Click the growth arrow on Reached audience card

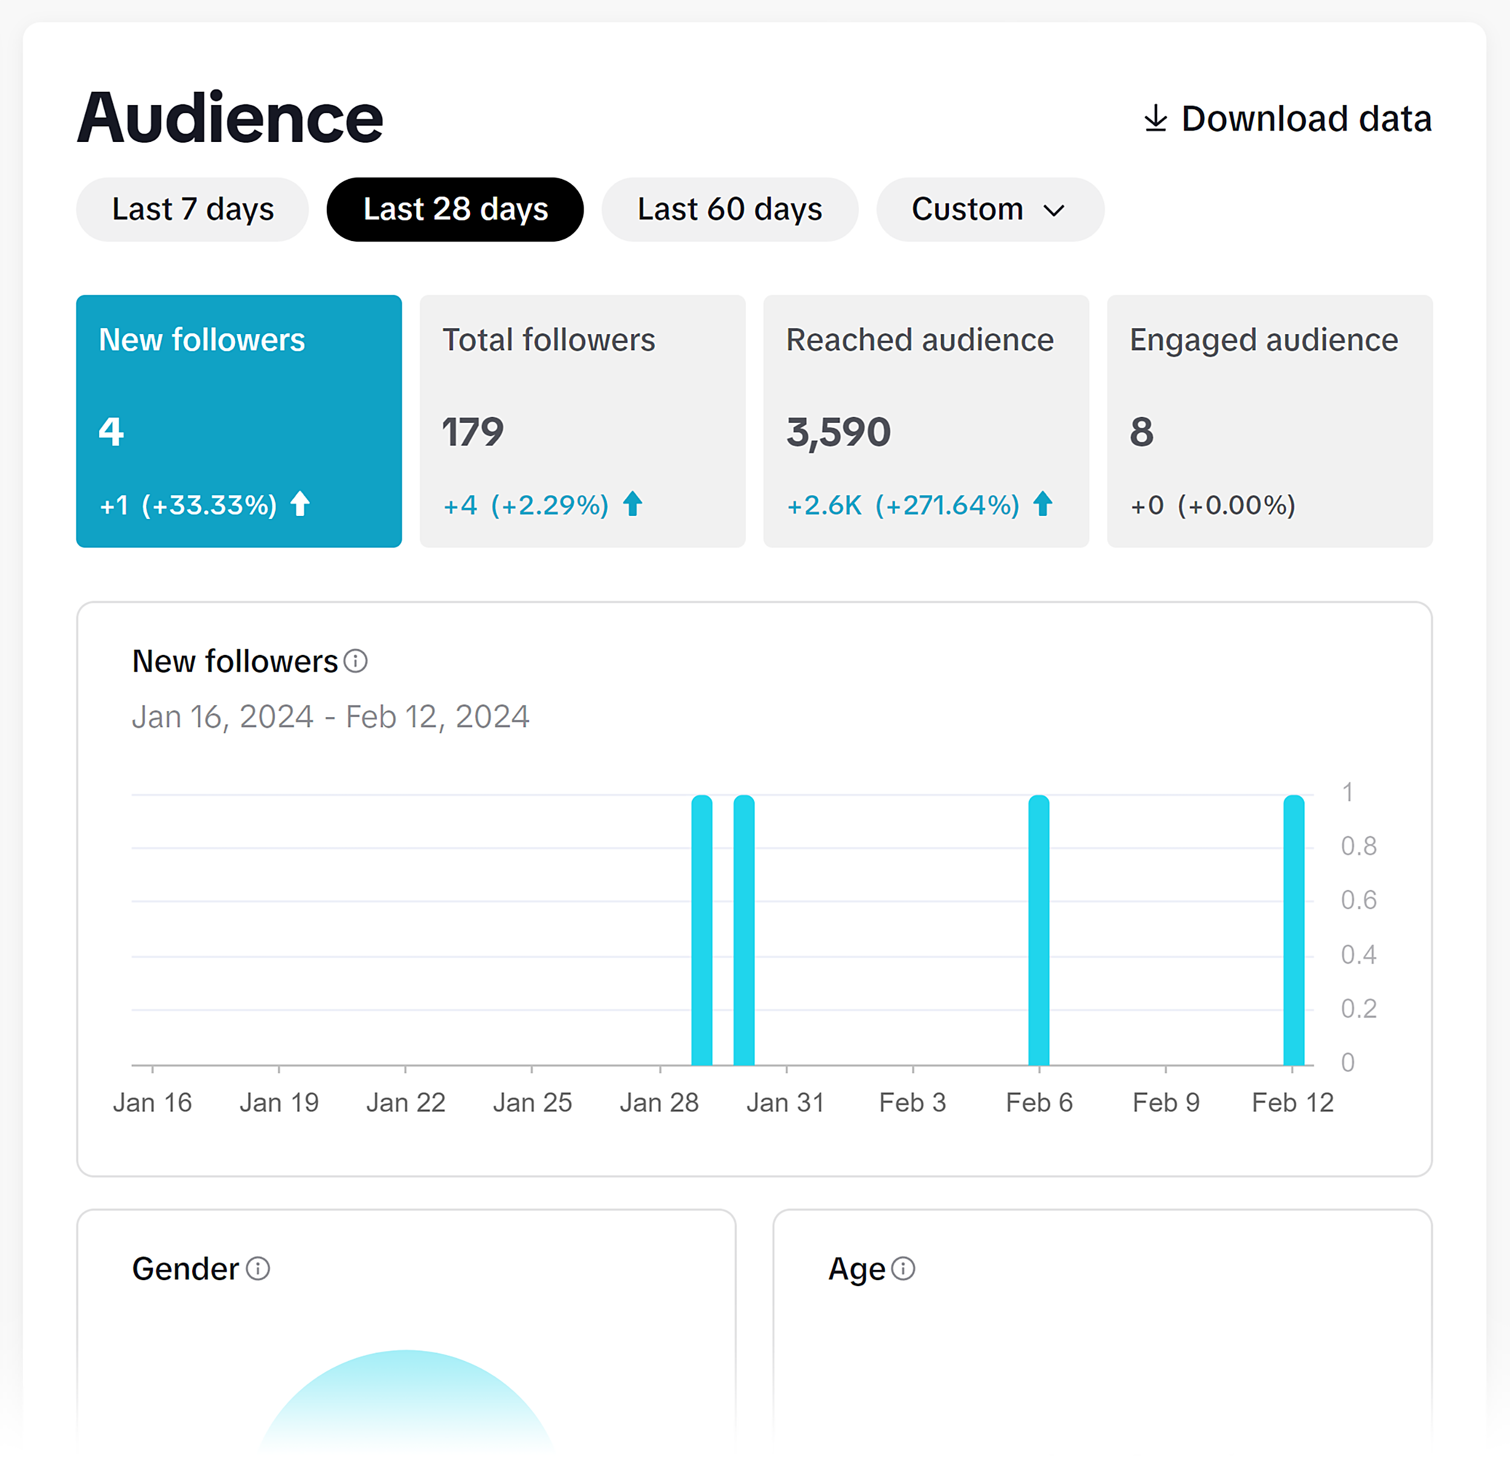pos(1042,504)
